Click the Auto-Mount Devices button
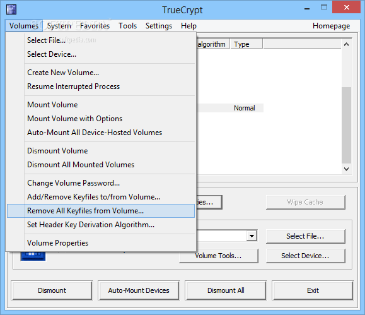The height and width of the screenshot is (315, 365). coord(139,290)
